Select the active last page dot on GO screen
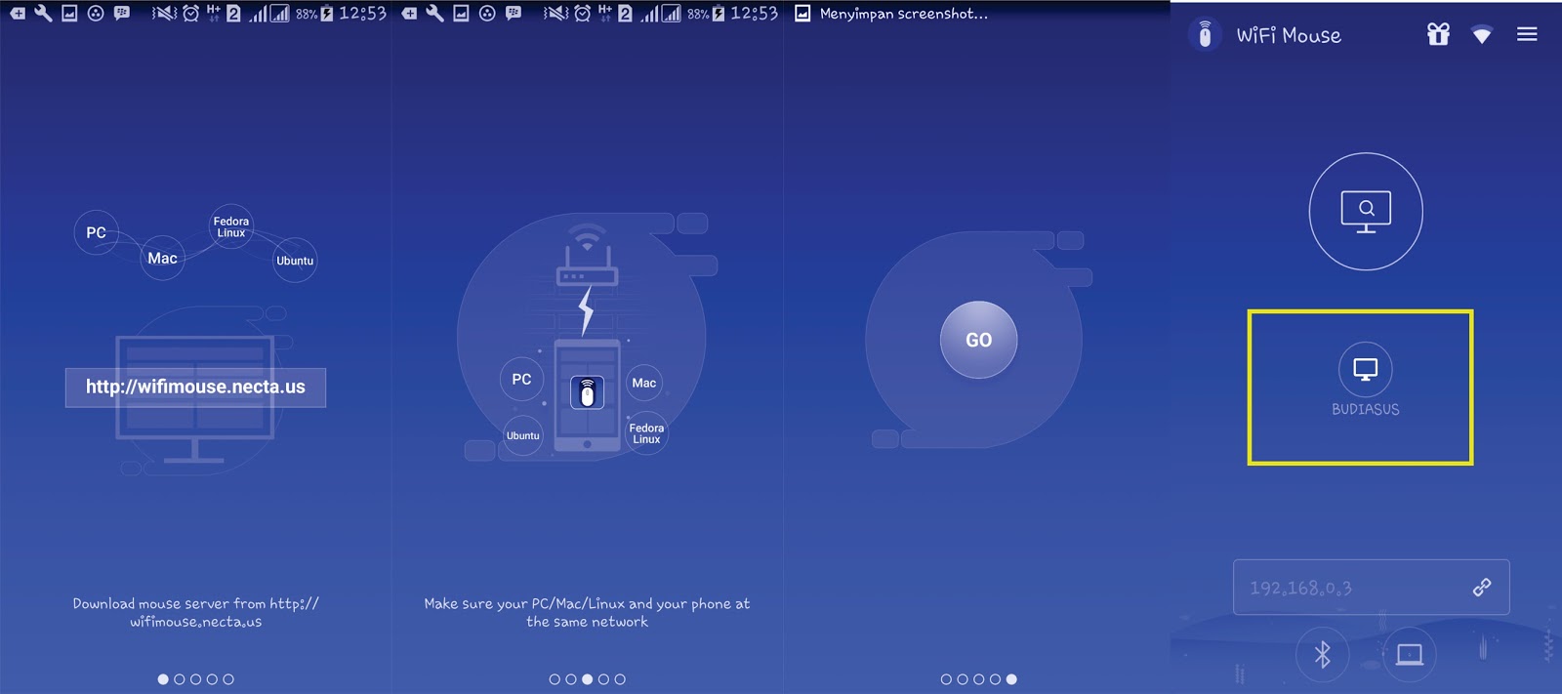The image size is (1562, 694). [1011, 679]
